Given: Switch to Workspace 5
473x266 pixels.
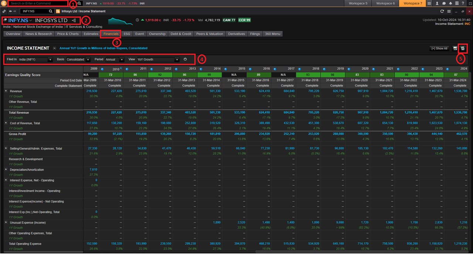Looking at the screenshot, I should click(358, 3).
